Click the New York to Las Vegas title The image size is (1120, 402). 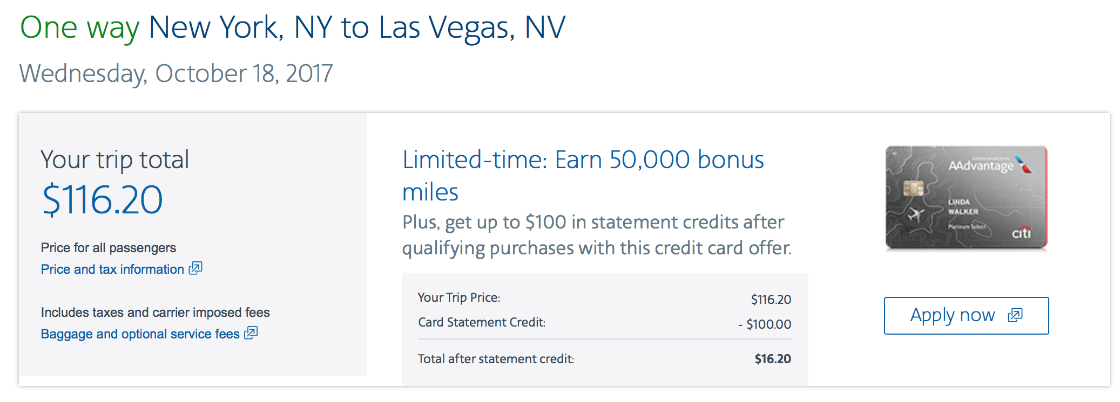click(357, 28)
